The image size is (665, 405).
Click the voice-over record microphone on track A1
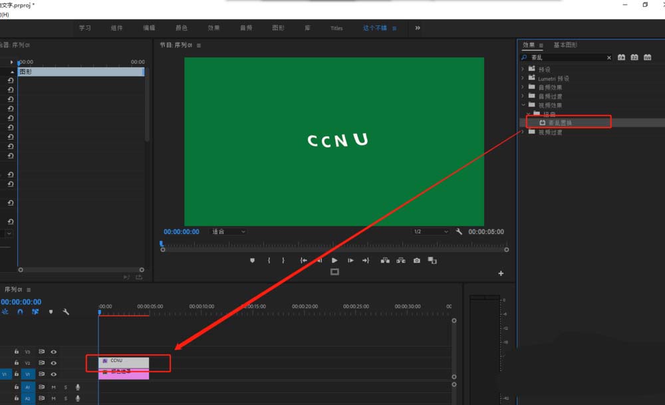[78, 387]
